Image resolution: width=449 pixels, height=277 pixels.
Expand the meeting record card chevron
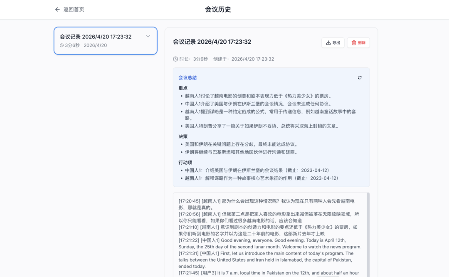coord(148,36)
